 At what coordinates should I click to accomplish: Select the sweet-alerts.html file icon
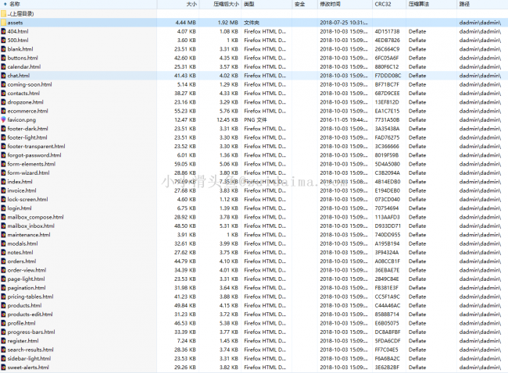coord(4,367)
